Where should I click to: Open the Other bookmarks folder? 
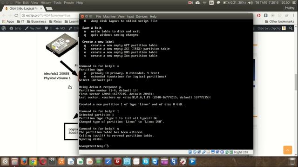point(279,22)
